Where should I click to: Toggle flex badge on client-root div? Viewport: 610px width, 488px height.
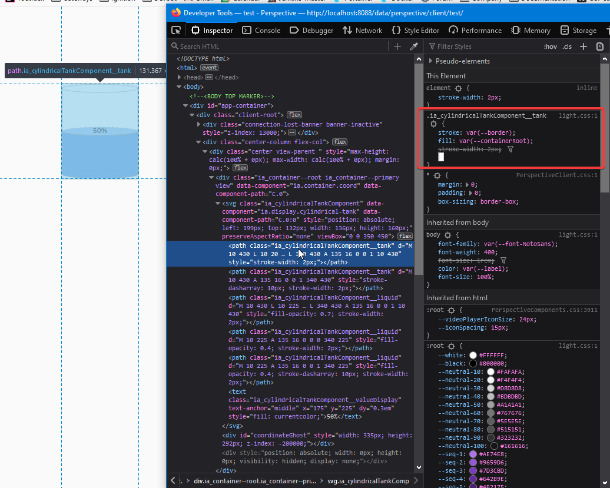(x=294, y=115)
